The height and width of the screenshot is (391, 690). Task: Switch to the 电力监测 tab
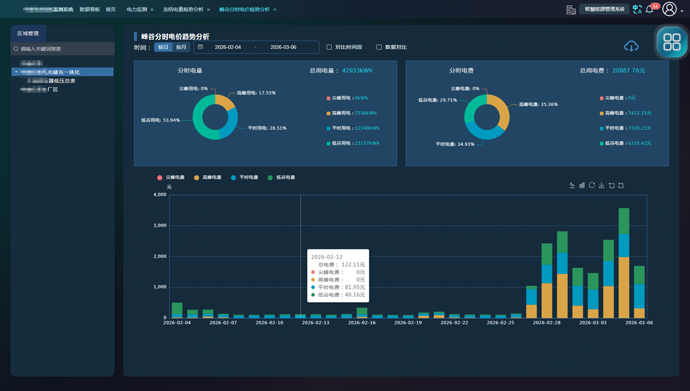136,10
